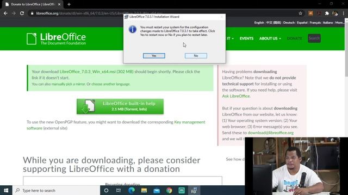Image resolution: width=348 pixels, height=195 pixels.
Task: Click the site padlock icon
Action: [x=32, y=13]
